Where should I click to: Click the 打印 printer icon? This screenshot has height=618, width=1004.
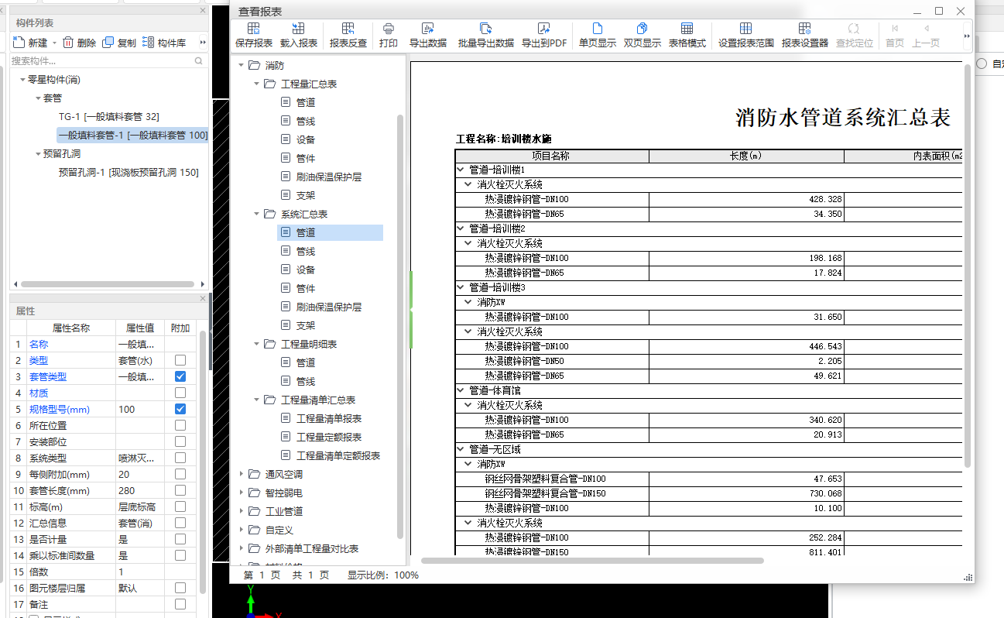389,36
